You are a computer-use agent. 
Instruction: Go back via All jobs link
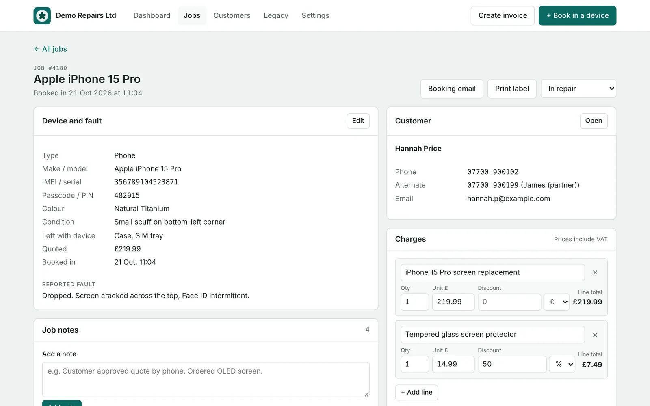click(50, 49)
